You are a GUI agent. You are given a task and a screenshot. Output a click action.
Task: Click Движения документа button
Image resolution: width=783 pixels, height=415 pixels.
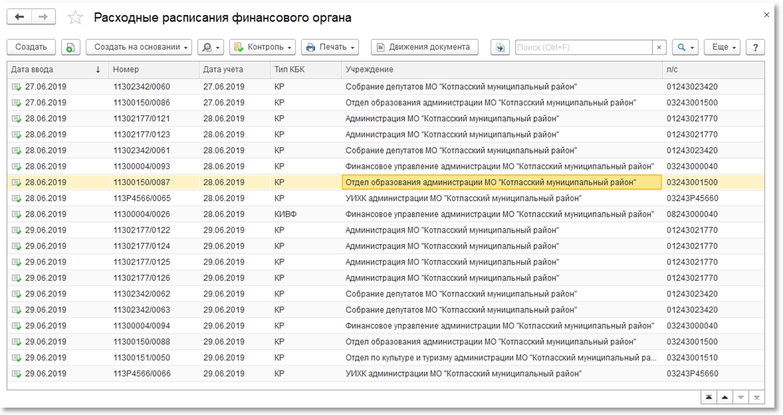(x=424, y=47)
